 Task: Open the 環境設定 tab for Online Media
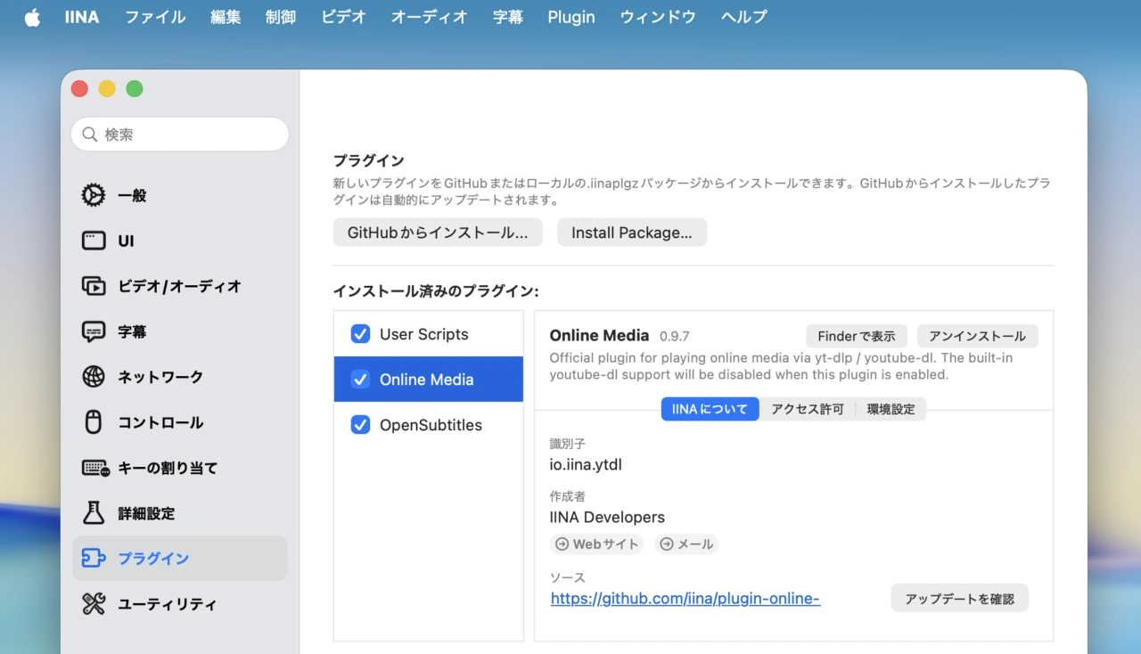coord(891,408)
